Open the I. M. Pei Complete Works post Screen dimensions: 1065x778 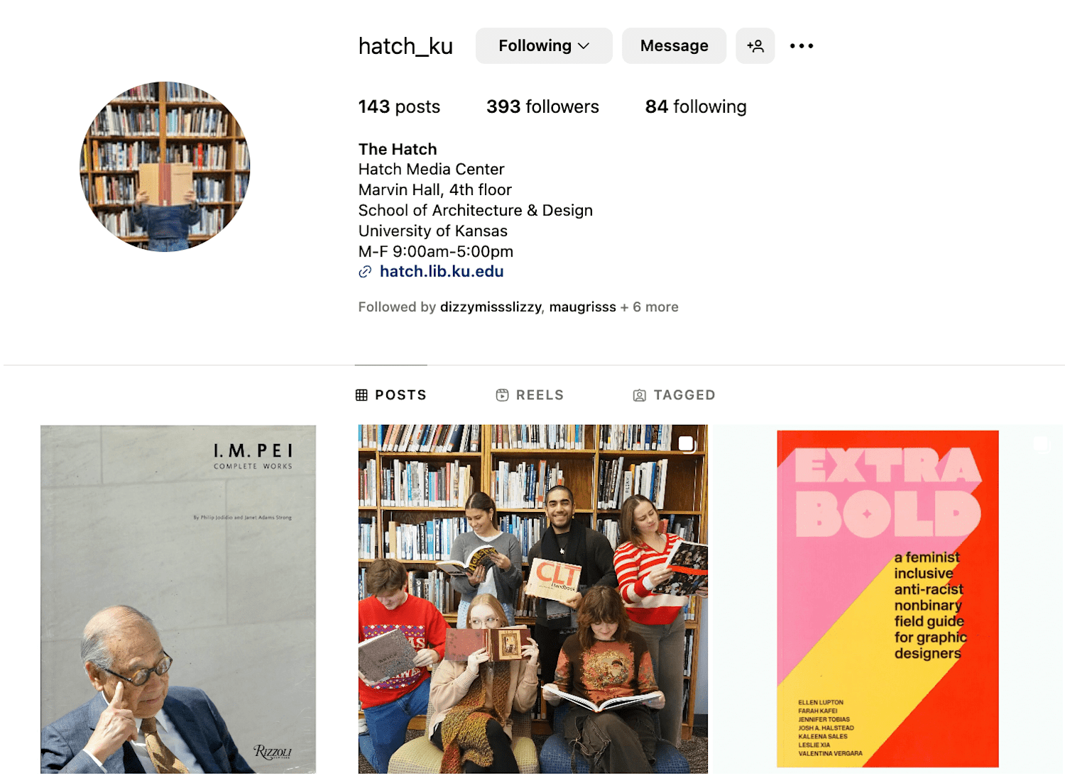[178, 599]
